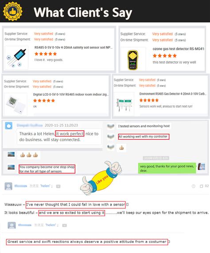Open the yellow ozone gas detector thumbnail

(x=133, y=60)
